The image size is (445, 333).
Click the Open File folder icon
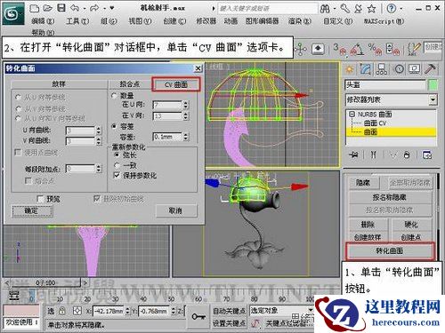48,8
